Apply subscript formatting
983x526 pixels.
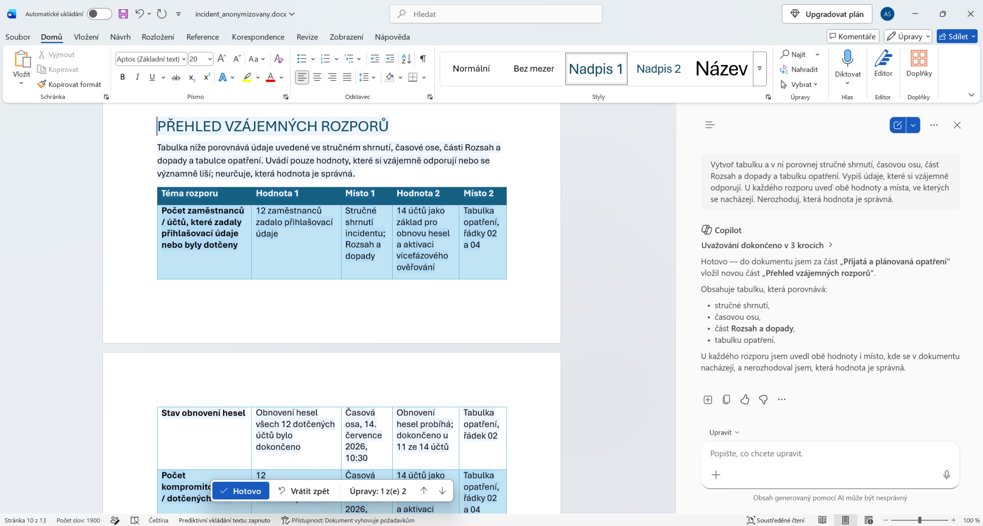pyautogui.click(x=191, y=77)
